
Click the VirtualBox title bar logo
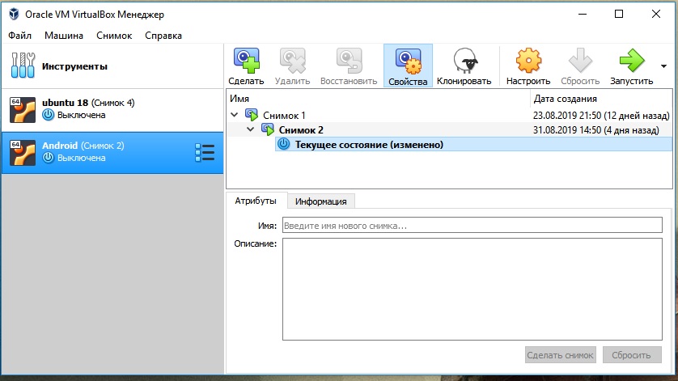tap(14, 15)
